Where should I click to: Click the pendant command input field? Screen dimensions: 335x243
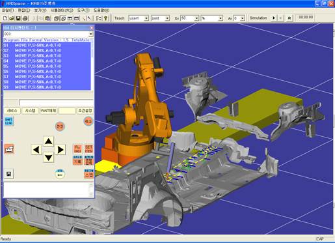point(56,103)
